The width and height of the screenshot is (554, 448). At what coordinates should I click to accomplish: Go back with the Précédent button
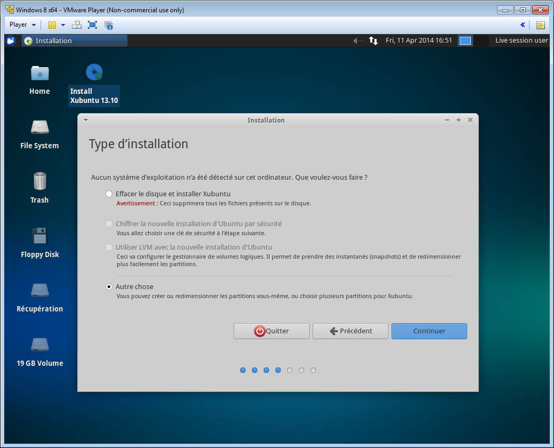pyautogui.click(x=350, y=331)
